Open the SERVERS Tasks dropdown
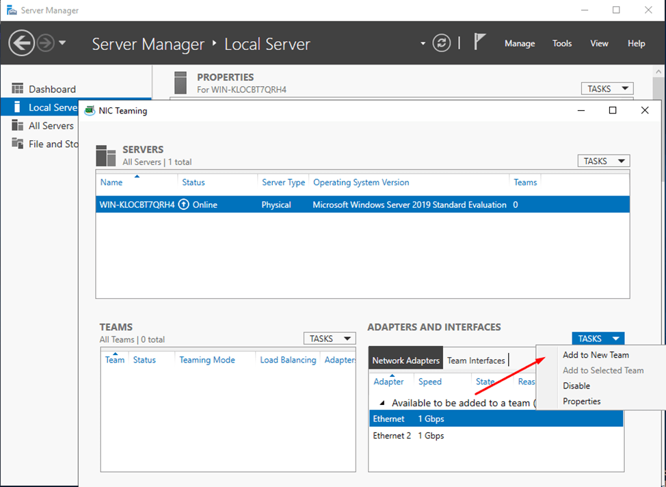The height and width of the screenshot is (487, 666). click(603, 160)
